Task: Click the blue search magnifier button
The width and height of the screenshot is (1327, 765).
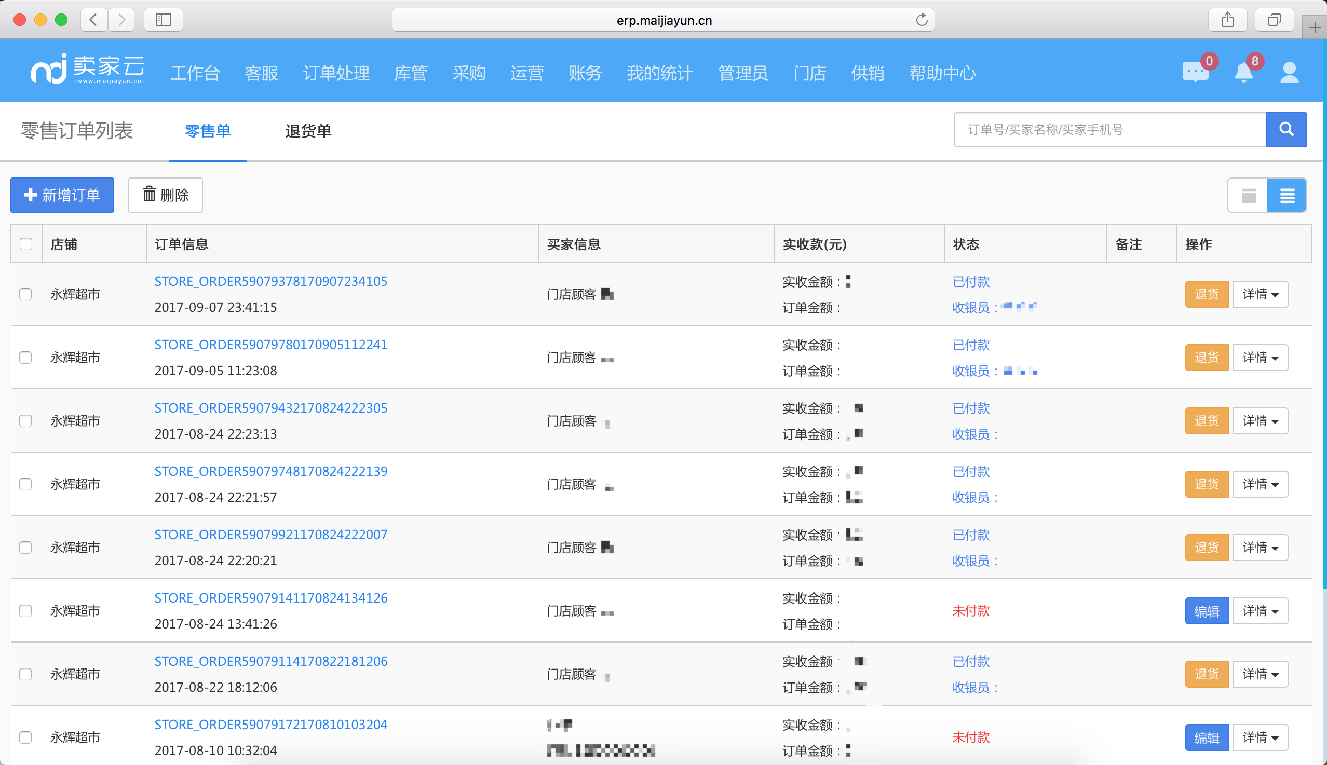Action: click(x=1286, y=129)
